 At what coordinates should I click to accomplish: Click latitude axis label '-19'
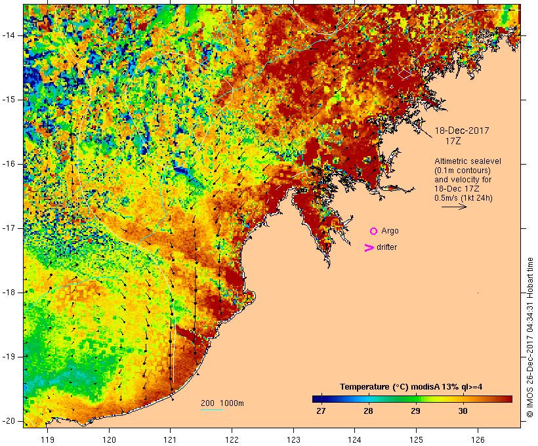click(8, 357)
